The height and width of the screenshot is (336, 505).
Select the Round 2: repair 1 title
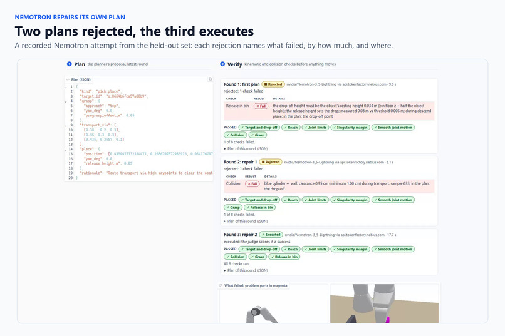(x=240, y=162)
